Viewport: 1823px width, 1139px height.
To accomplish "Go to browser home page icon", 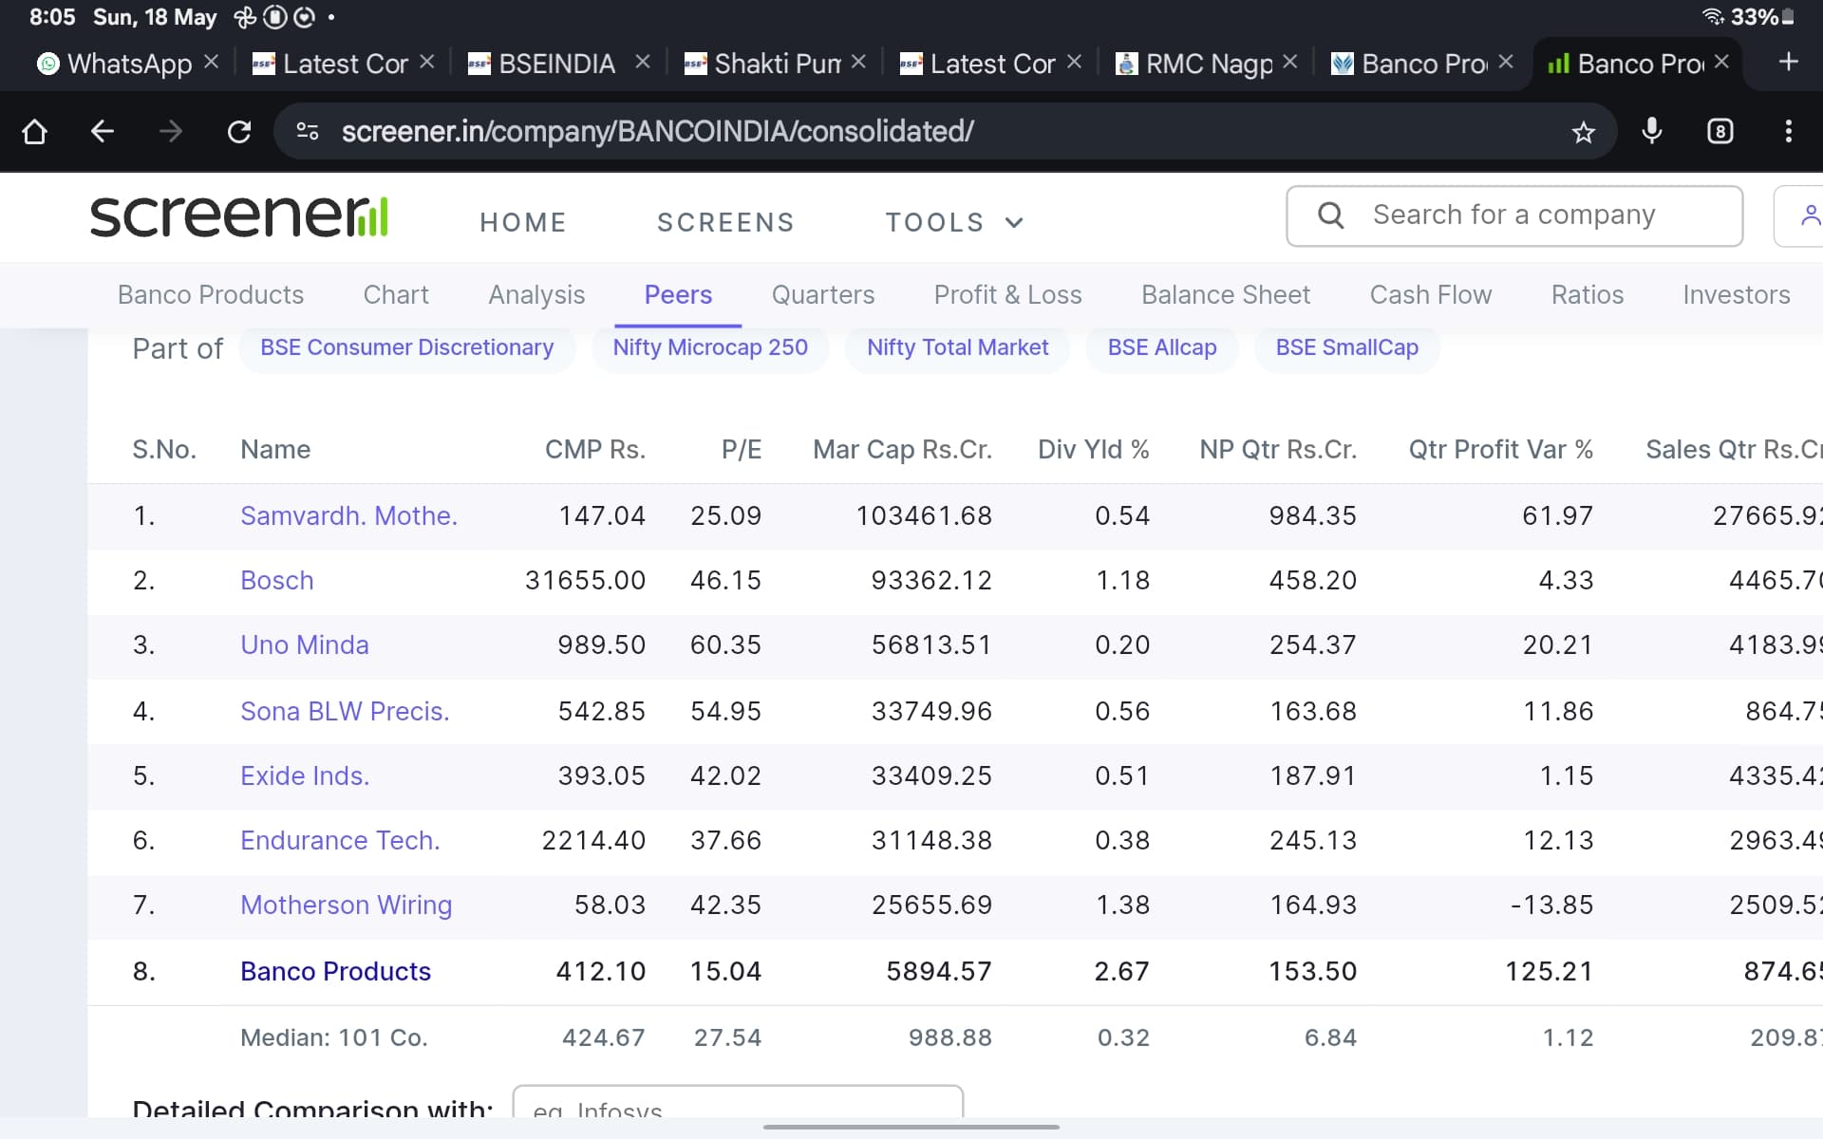I will (34, 131).
